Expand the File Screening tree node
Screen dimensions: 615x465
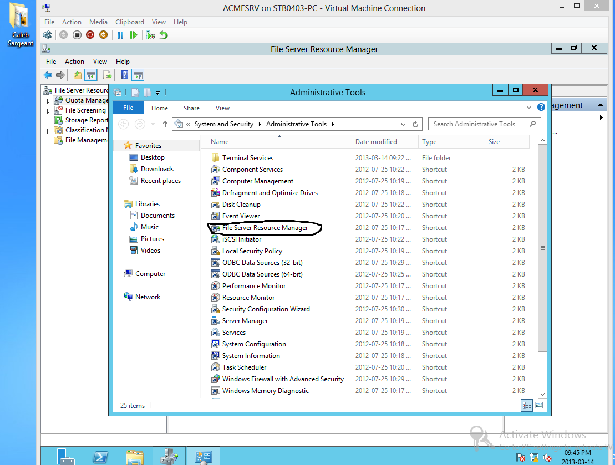(49, 111)
